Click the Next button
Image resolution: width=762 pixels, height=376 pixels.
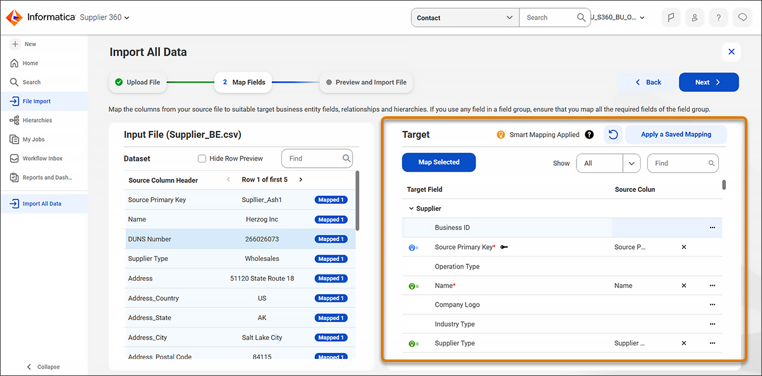pyautogui.click(x=709, y=82)
